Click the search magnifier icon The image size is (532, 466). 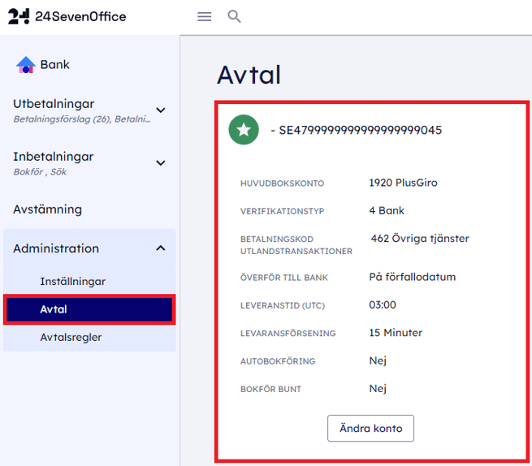point(235,16)
